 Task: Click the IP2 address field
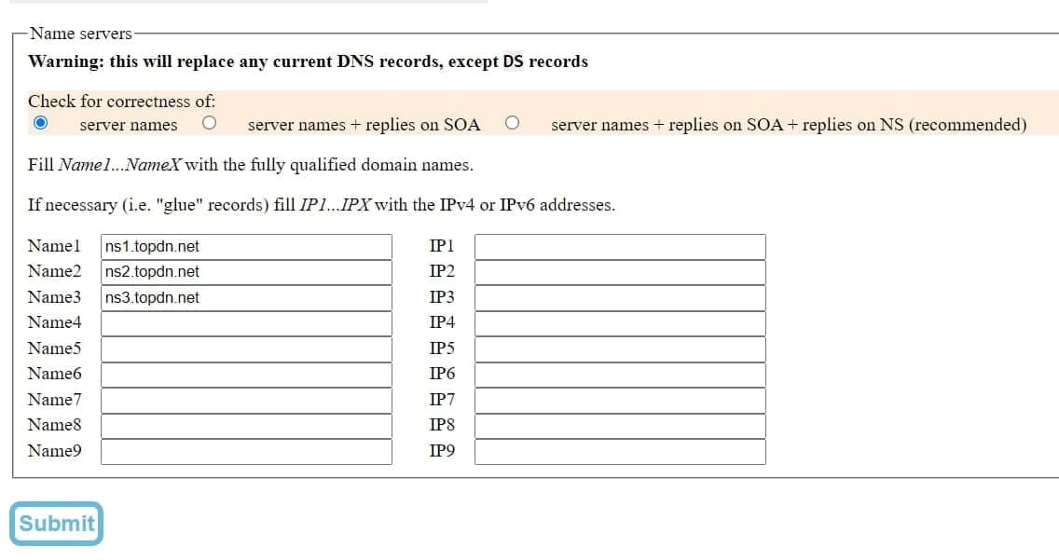[x=620, y=273]
